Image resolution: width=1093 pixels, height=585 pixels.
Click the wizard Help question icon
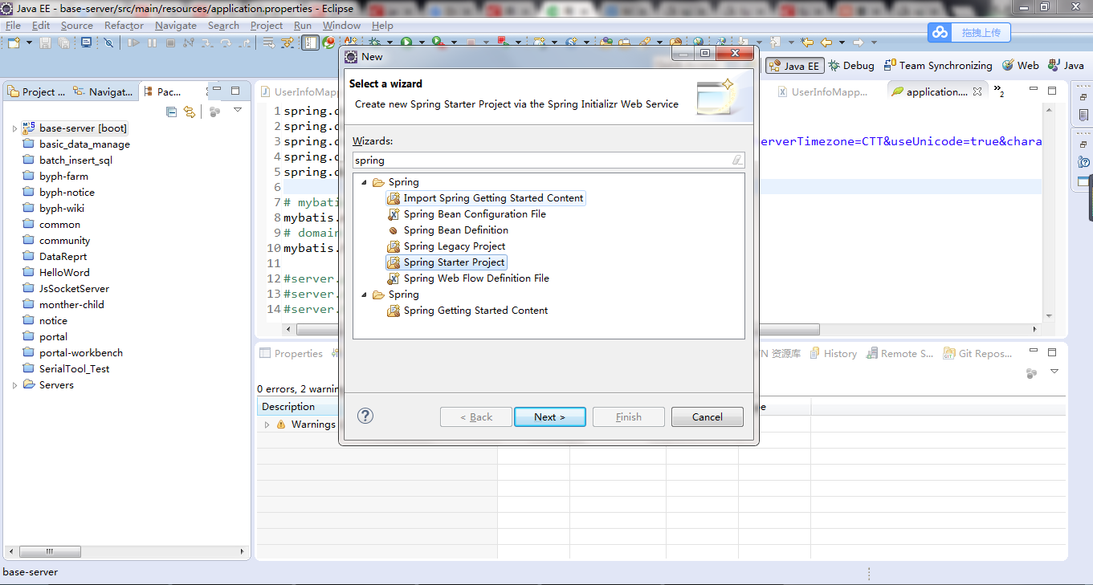pyautogui.click(x=365, y=416)
